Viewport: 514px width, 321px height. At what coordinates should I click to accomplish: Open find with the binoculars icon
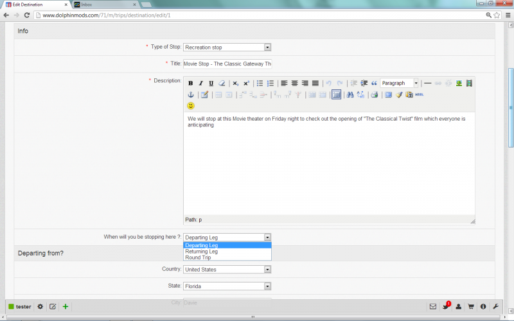coord(350,94)
